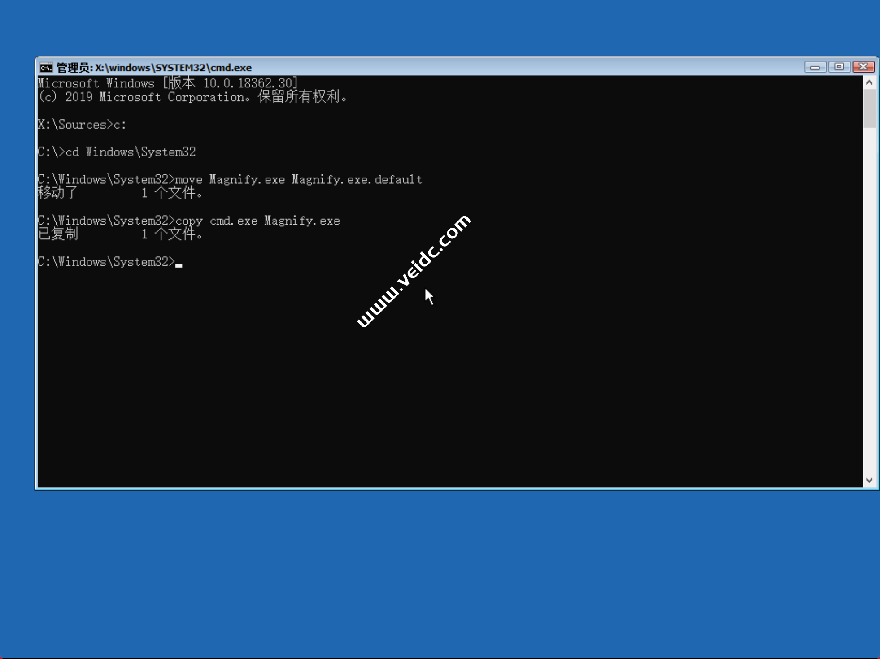This screenshot has width=880, height=659.
Task: Maximize the cmd.exe window
Action: (x=839, y=67)
